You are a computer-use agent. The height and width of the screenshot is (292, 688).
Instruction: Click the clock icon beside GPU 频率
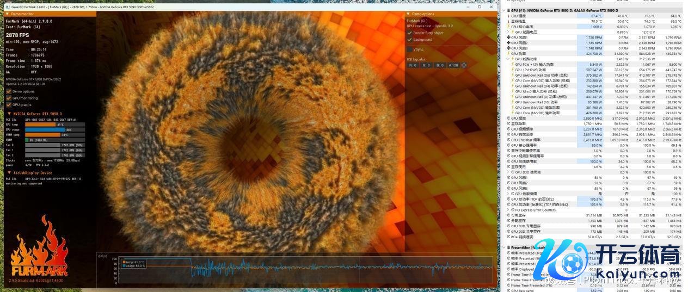pos(508,118)
